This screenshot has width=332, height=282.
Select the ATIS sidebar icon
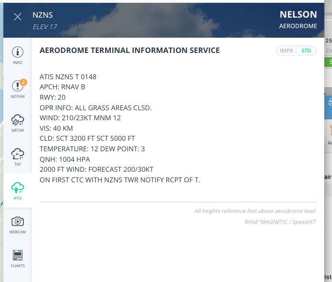coord(18,190)
